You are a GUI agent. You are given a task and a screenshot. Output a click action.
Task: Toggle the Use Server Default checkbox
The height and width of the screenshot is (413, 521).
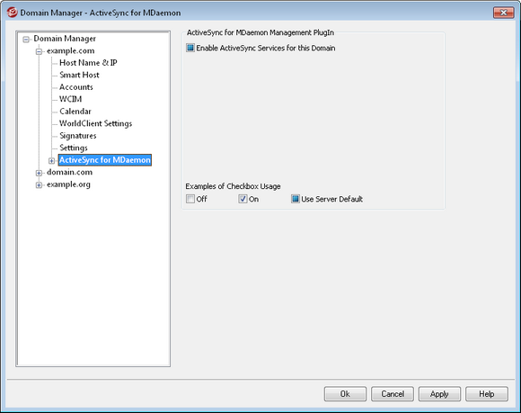click(295, 199)
